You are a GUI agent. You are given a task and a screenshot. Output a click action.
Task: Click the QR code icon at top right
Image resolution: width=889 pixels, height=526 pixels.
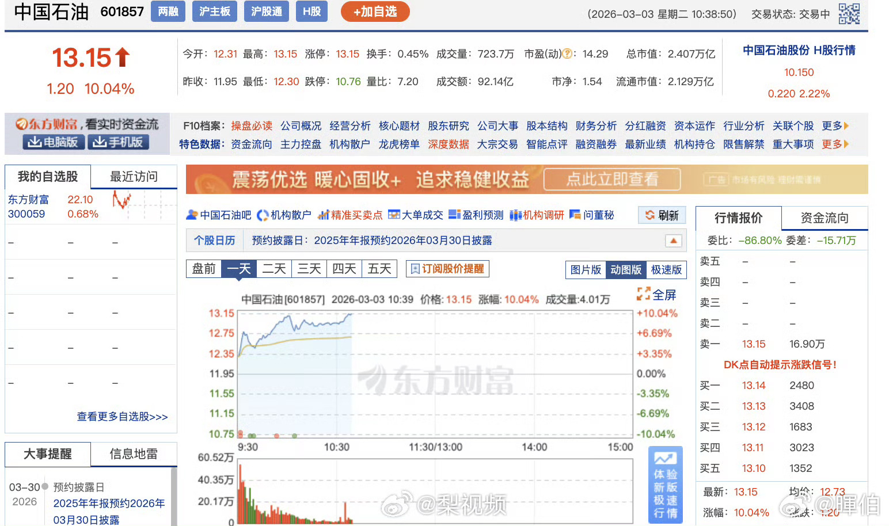point(850,14)
